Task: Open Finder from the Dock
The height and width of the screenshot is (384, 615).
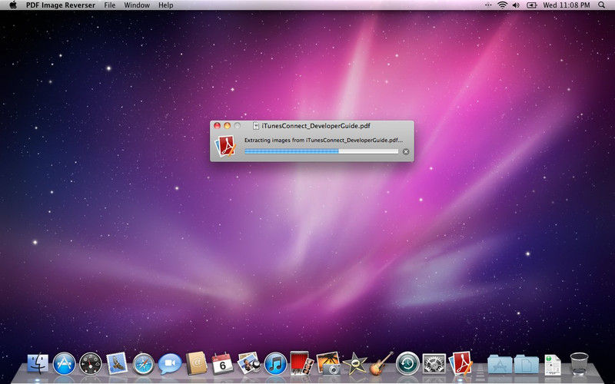Action: [38, 364]
